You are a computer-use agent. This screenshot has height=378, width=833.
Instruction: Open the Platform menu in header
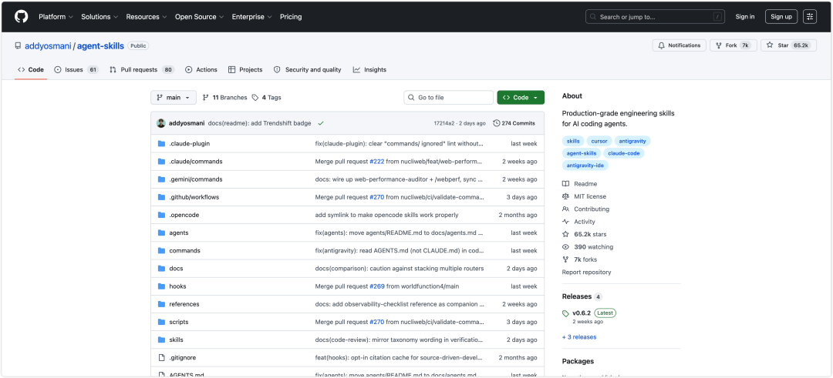pos(56,17)
